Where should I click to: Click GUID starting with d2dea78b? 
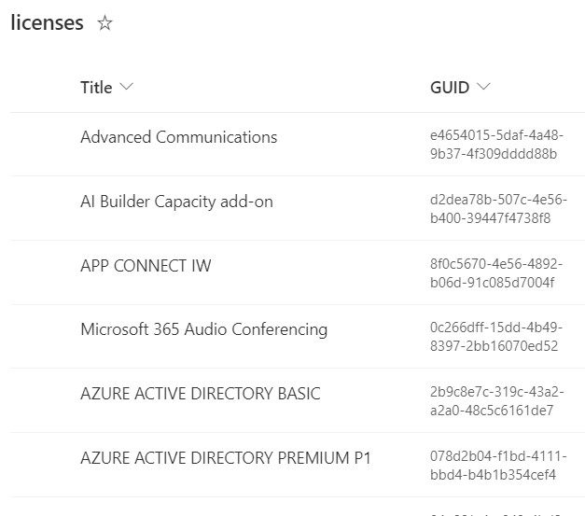[491, 209]
